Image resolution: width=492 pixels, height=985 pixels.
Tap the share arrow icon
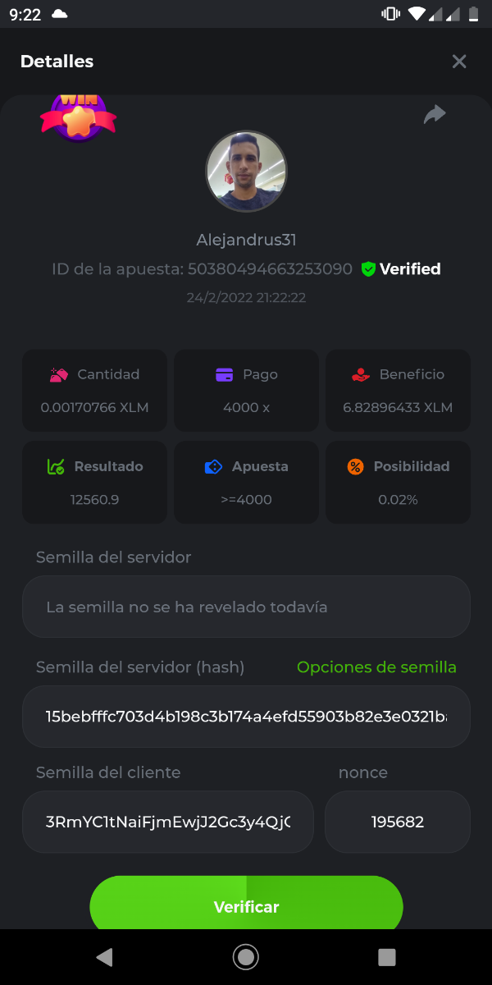[x=435, y=115]
